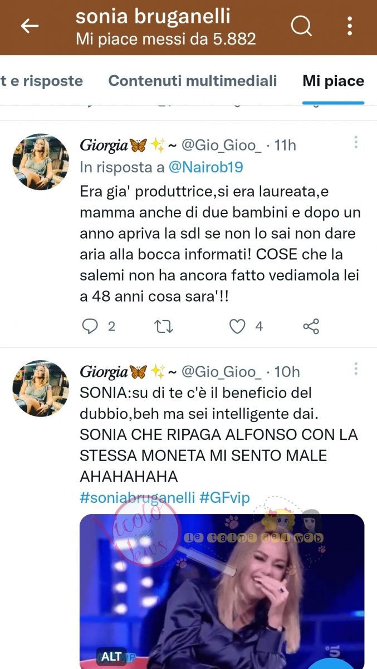Screen dimensions: 377x669
Task: View Giorgia's avatar on the 11h tweet
Action: coord(41,162)
